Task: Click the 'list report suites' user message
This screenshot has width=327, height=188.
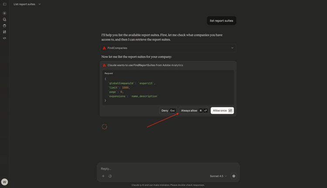Action: click(x=221, y=21)
